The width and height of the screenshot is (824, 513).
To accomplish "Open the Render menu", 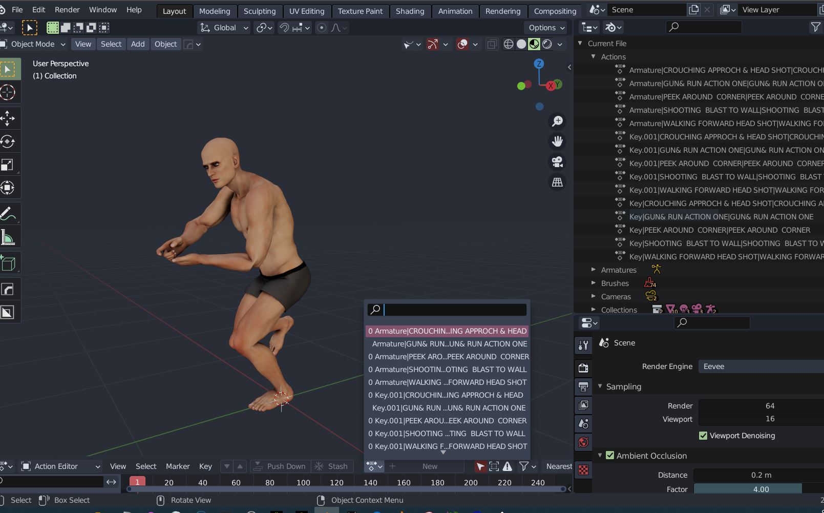I will tap(67, 10).
